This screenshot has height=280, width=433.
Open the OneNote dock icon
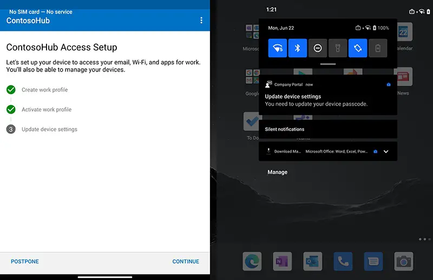pos(282,261)
